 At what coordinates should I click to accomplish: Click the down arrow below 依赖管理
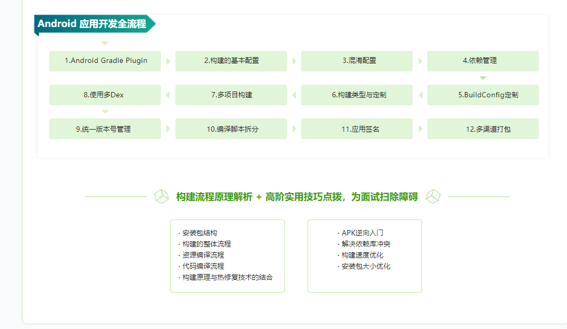click(x=483, y=78)
